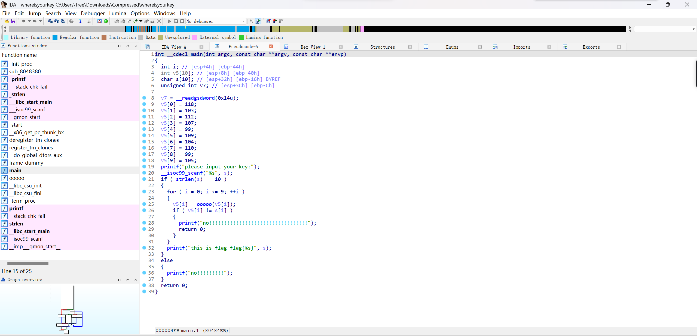Click the red warning triangle icon
This screenshot has height=336, width=697.
(99, 21)
